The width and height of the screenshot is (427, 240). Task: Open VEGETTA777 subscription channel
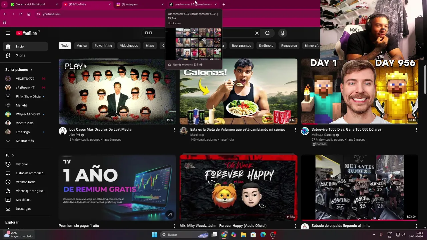tap(25, 79)
